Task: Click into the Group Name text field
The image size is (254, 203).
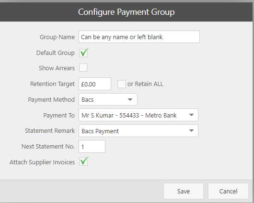Action: [x=139, y=37]
